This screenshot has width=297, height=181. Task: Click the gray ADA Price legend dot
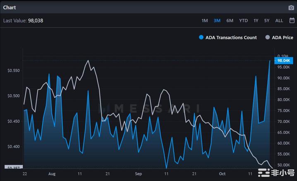[x=268, y=38]
